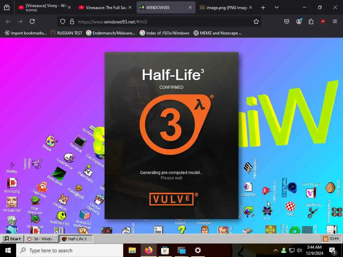Open the Take this icon
This screenshot has height=257, width=343.
coord(42,187)
